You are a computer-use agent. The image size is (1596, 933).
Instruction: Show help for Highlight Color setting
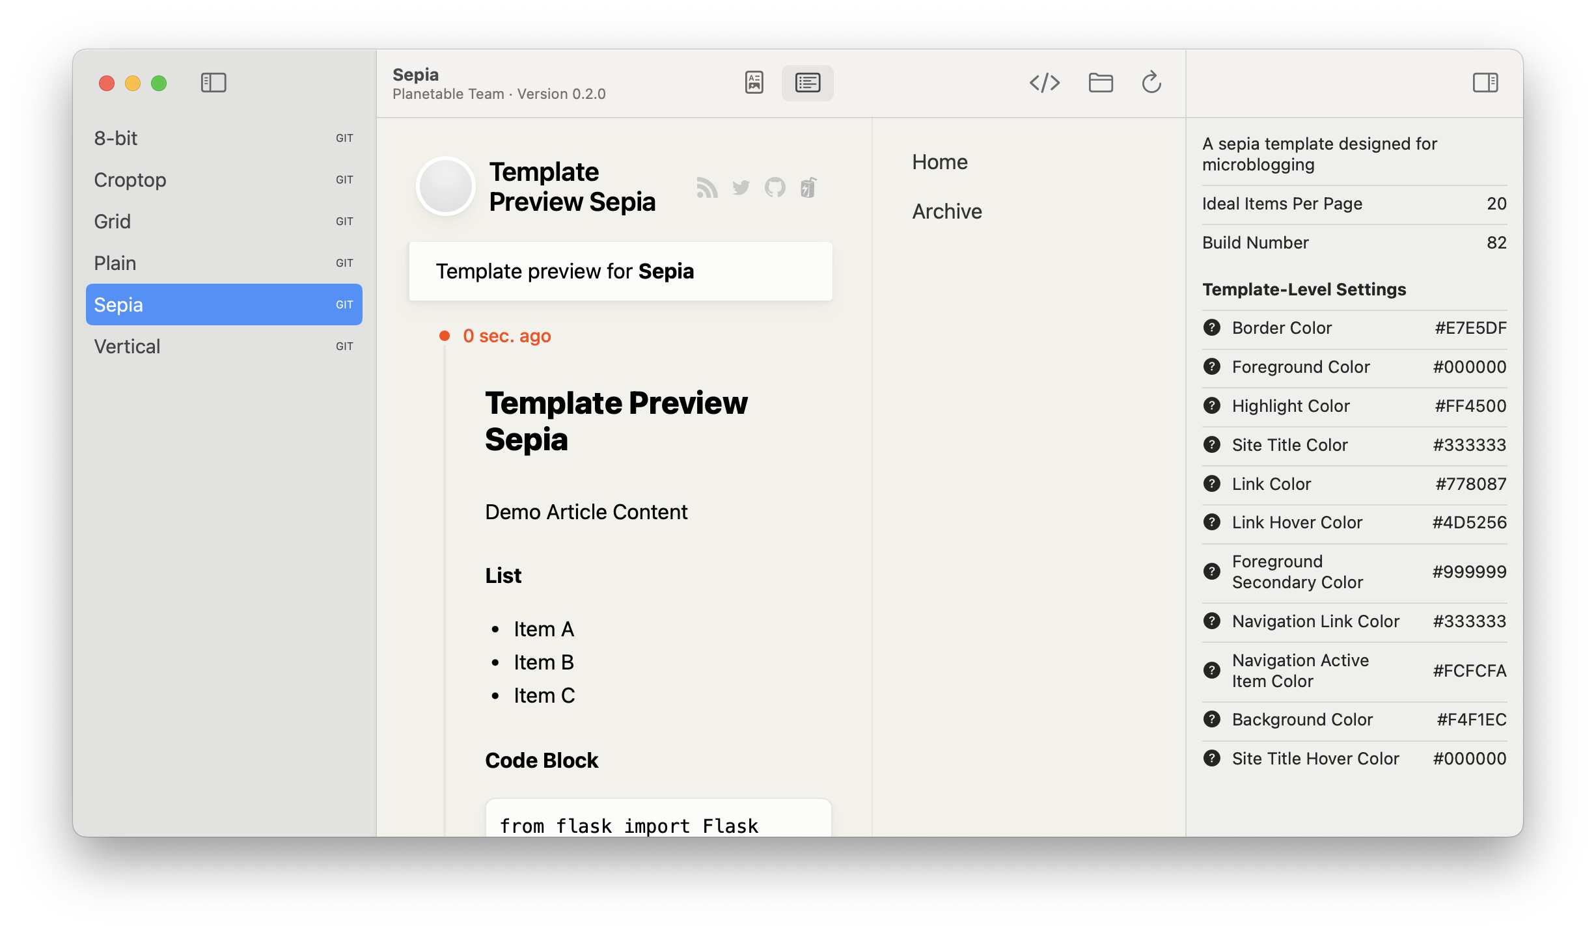point(1211,405)
